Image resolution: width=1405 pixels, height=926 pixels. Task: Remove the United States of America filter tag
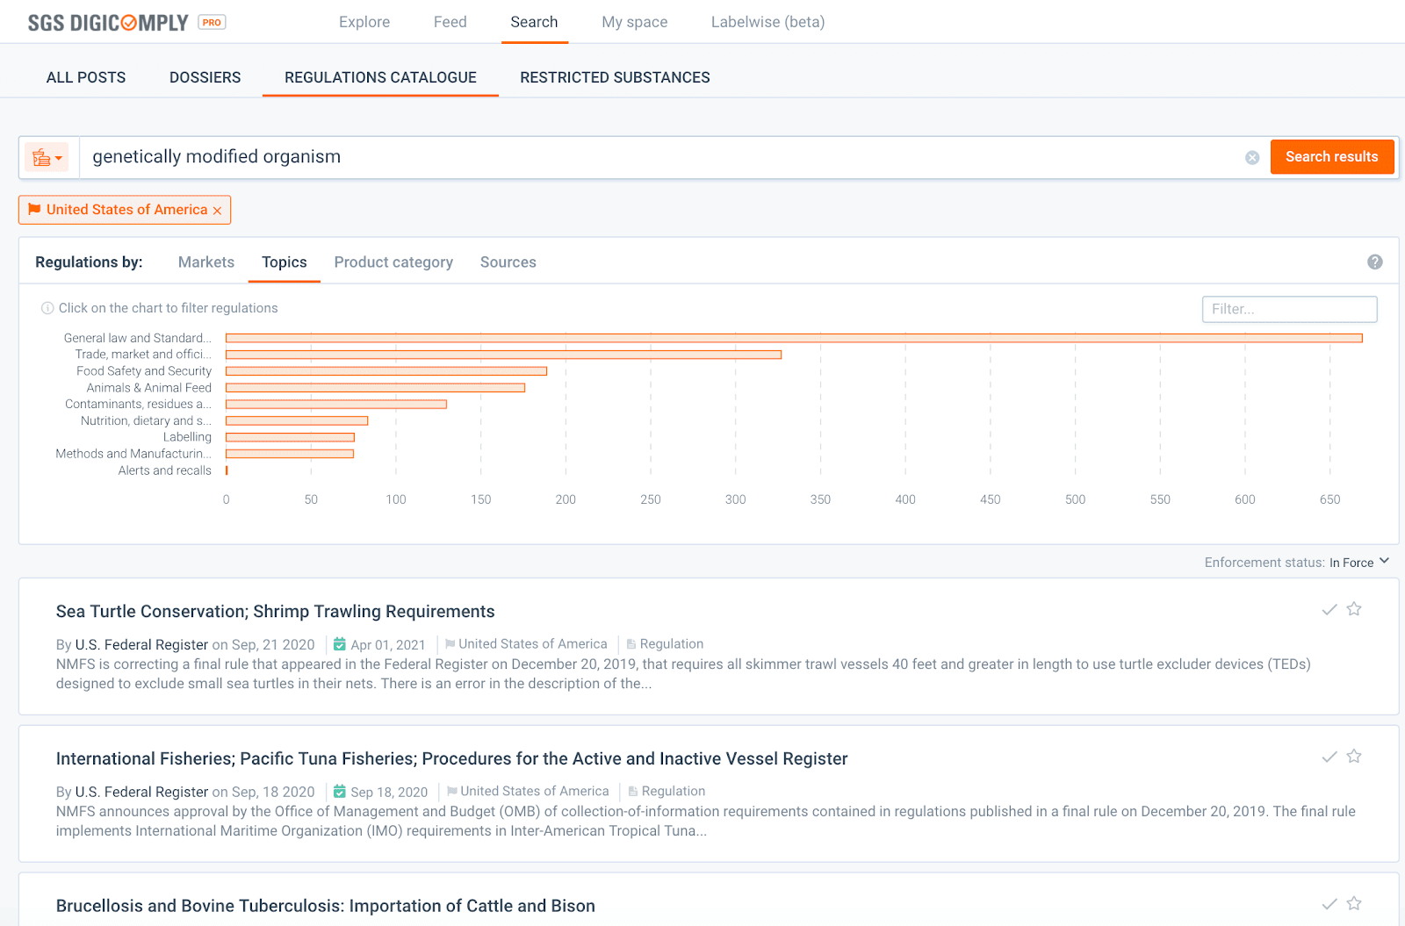pyautogui.click(x=217, y=211)
